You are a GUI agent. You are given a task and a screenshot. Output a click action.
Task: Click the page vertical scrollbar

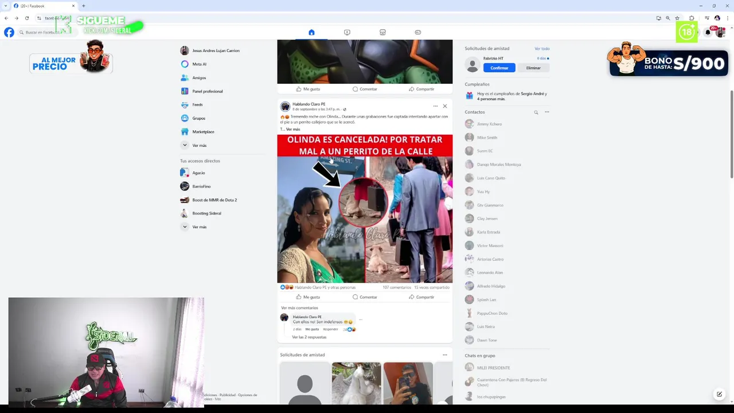[731, 134]
